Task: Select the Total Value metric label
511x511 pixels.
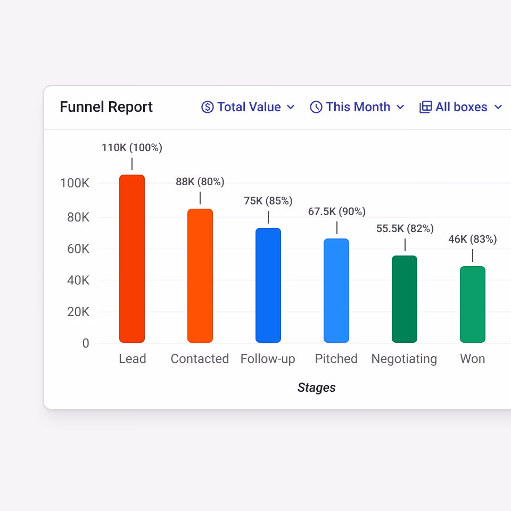Action: (249, 107)
